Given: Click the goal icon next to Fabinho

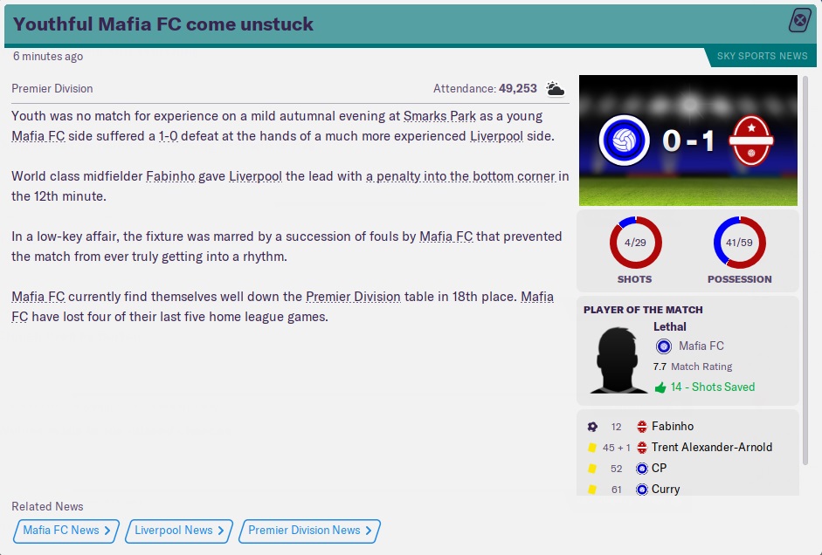Looking at the screenshot, I should click(x=593, y=427).
